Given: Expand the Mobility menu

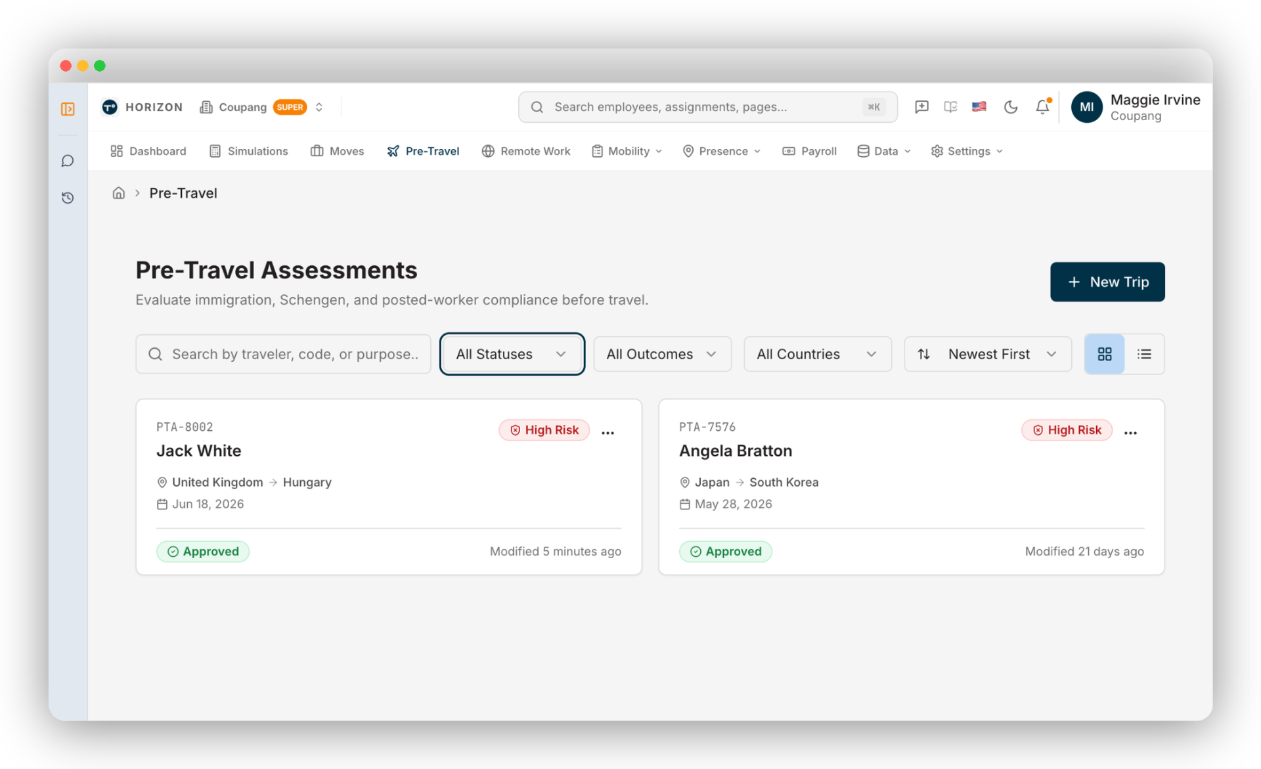Looking at the screenshot, I should click(627, 151).
